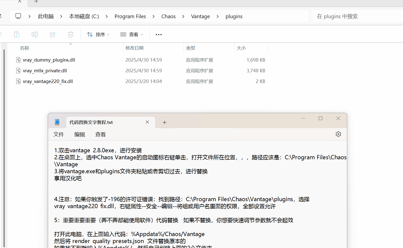This screenshot has height=248, width=403.
Task: Add a new Notepad tab with plus button
Action: [x=164, y=122]
